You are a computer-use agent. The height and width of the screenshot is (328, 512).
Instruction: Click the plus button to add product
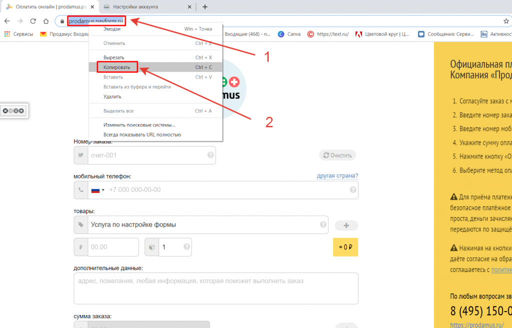pos(346,225)
